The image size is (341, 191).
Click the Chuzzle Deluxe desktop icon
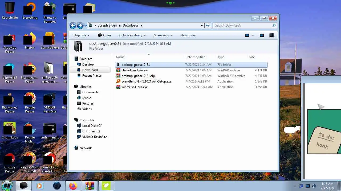coord(10,162)
